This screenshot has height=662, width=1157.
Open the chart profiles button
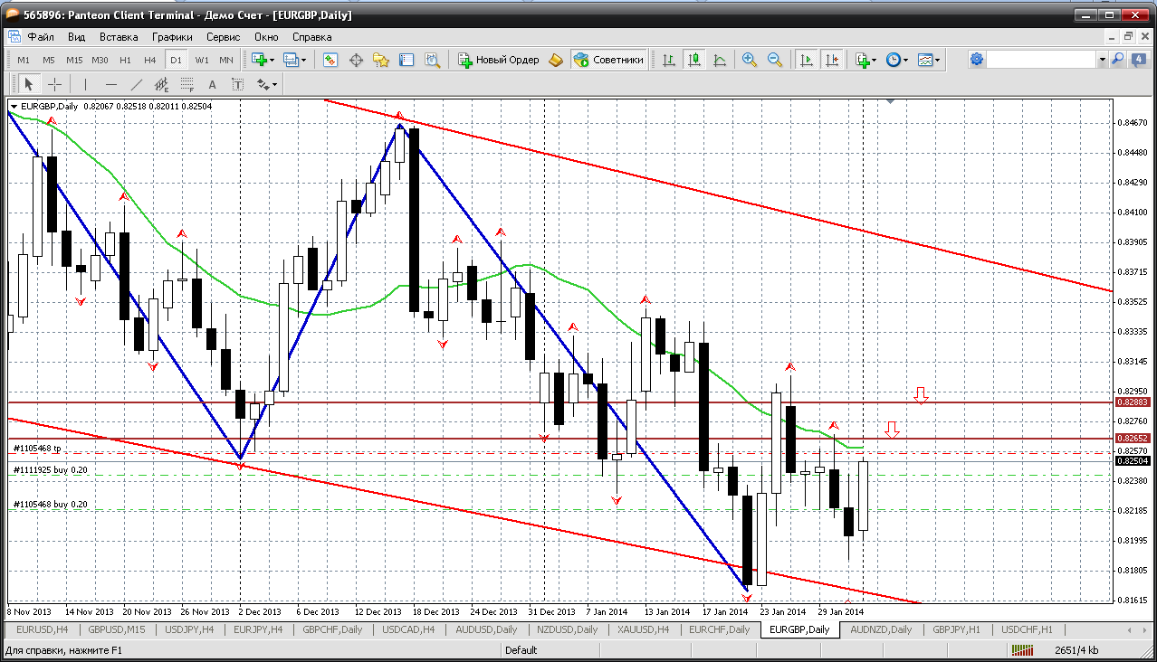click(291, 60)
